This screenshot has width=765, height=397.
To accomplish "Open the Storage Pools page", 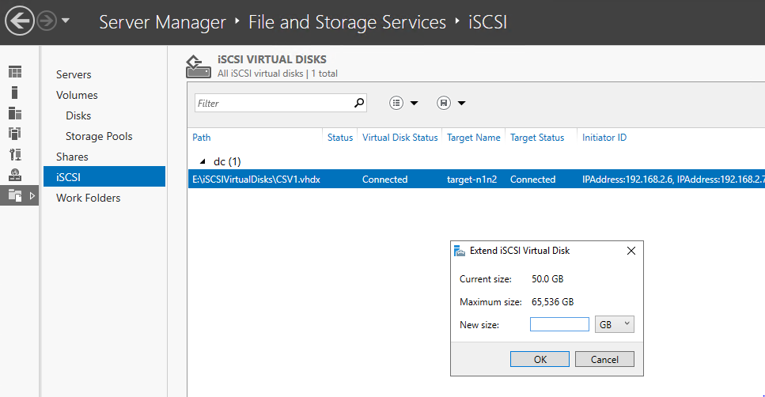I will [x=99, y=136].
